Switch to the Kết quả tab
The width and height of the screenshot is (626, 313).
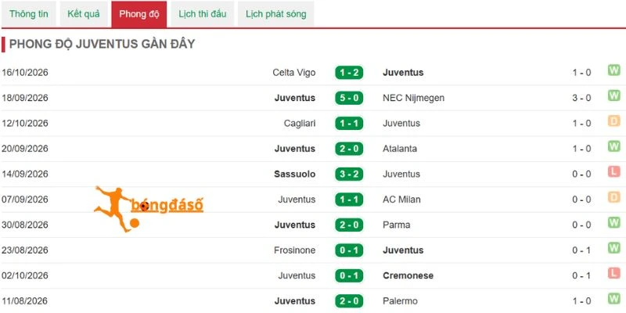pos(84,14)
